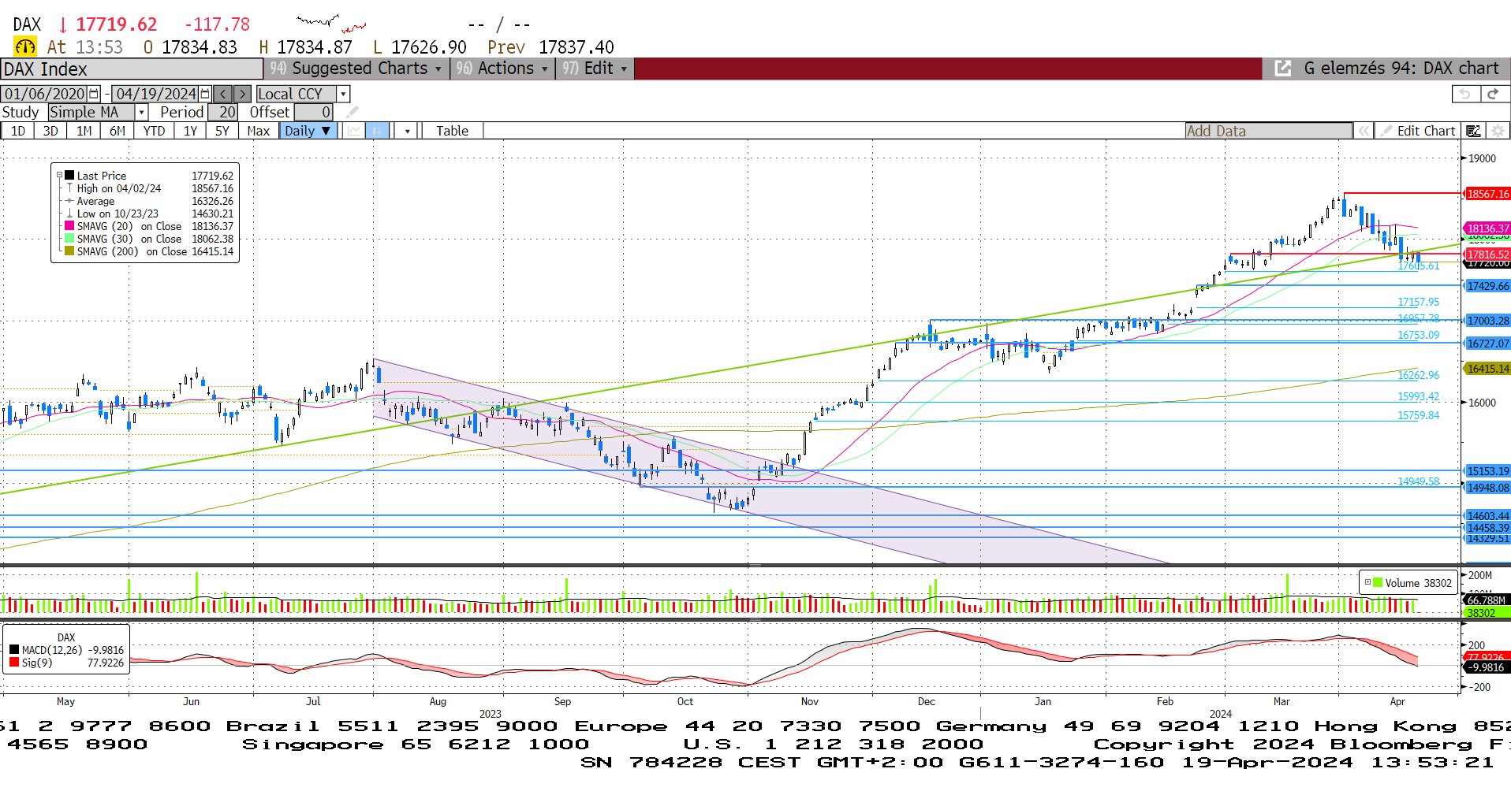Click the green SMAVG (30) color swatch

pos(69,239)
